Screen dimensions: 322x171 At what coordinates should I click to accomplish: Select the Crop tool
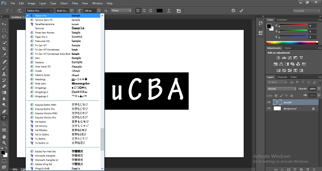[x=4, y=49]
